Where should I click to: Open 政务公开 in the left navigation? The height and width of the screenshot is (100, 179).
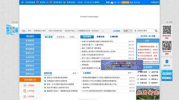coord(30,53)
